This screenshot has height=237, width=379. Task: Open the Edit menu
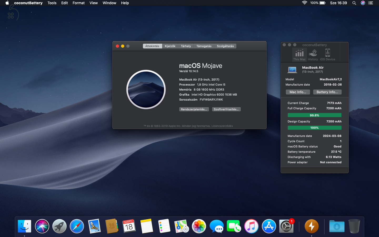[64, 3]
